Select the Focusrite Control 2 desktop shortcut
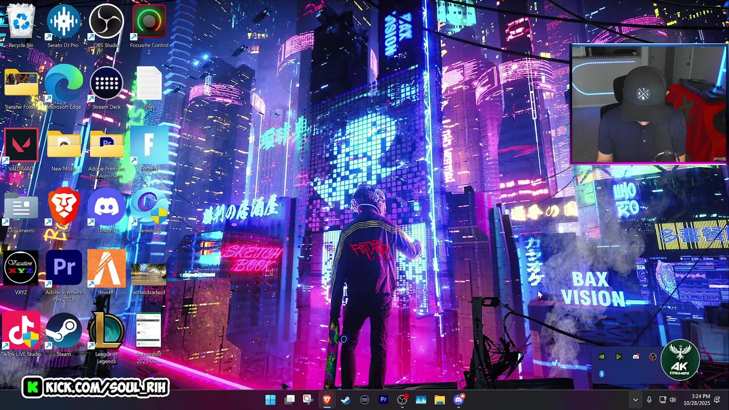The image size is (729, 410). pyautogui.click(x=149, y=28)
